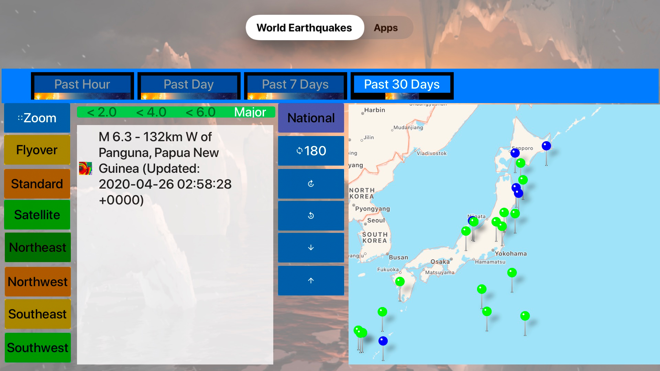Filter magnitudes below 4.0
Screen dimensions: 660x371
point(151,112)
